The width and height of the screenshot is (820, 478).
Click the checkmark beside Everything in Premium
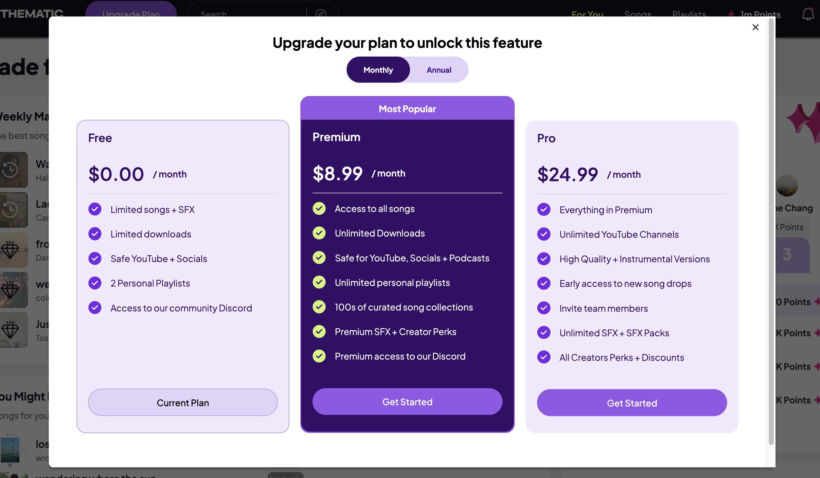click(x=544, y=210)
